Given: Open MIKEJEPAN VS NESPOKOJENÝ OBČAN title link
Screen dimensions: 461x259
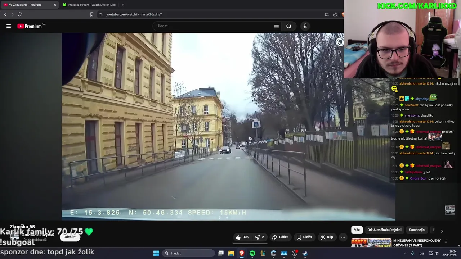Looking at the screenshot, I should pos(417,243).
